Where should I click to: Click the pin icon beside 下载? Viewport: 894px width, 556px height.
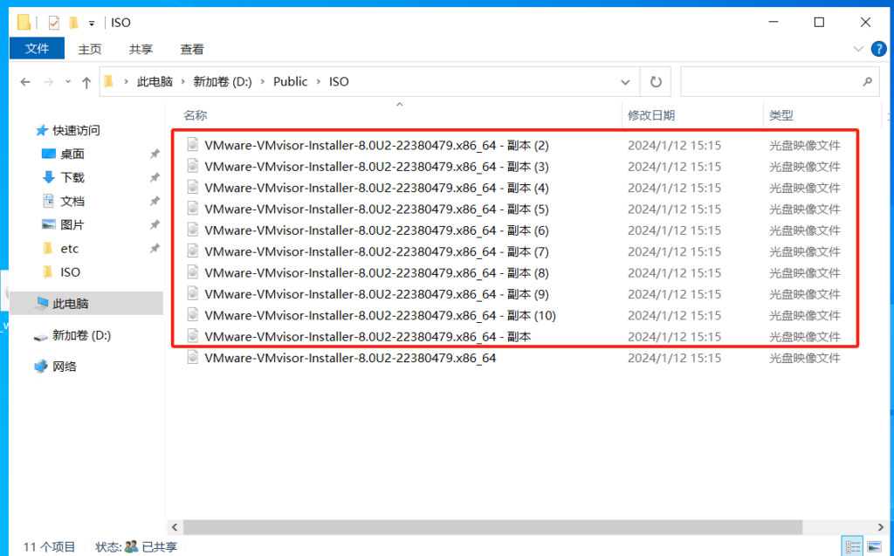pos(155,178)
